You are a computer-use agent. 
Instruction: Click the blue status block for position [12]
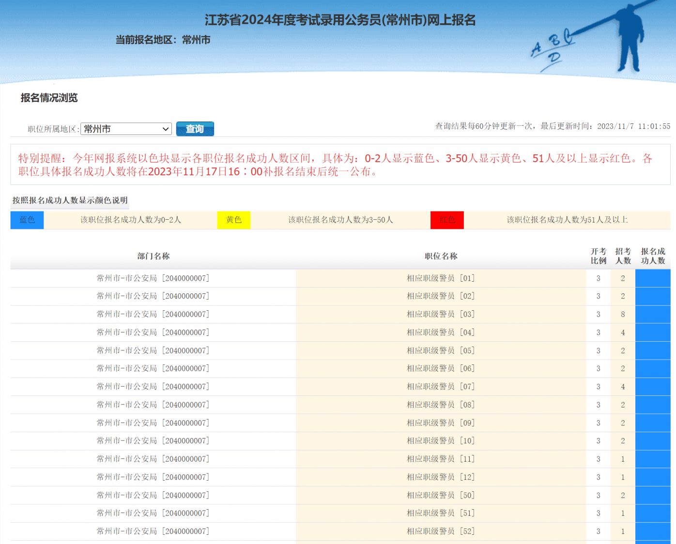[653, 477]
